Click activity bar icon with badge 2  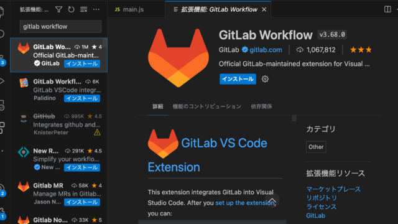2,191
